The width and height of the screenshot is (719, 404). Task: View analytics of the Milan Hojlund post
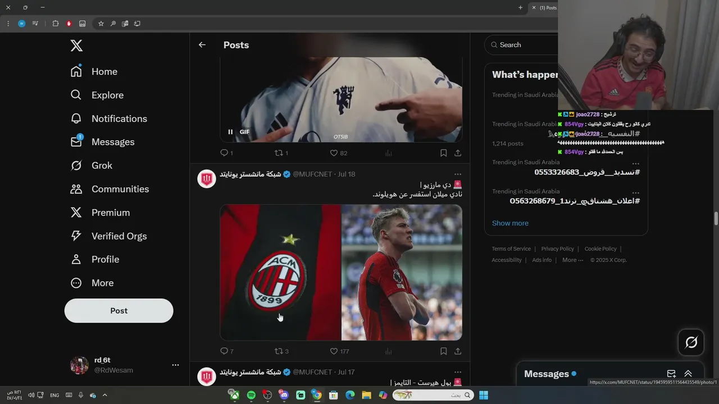(x=389, y=351)
